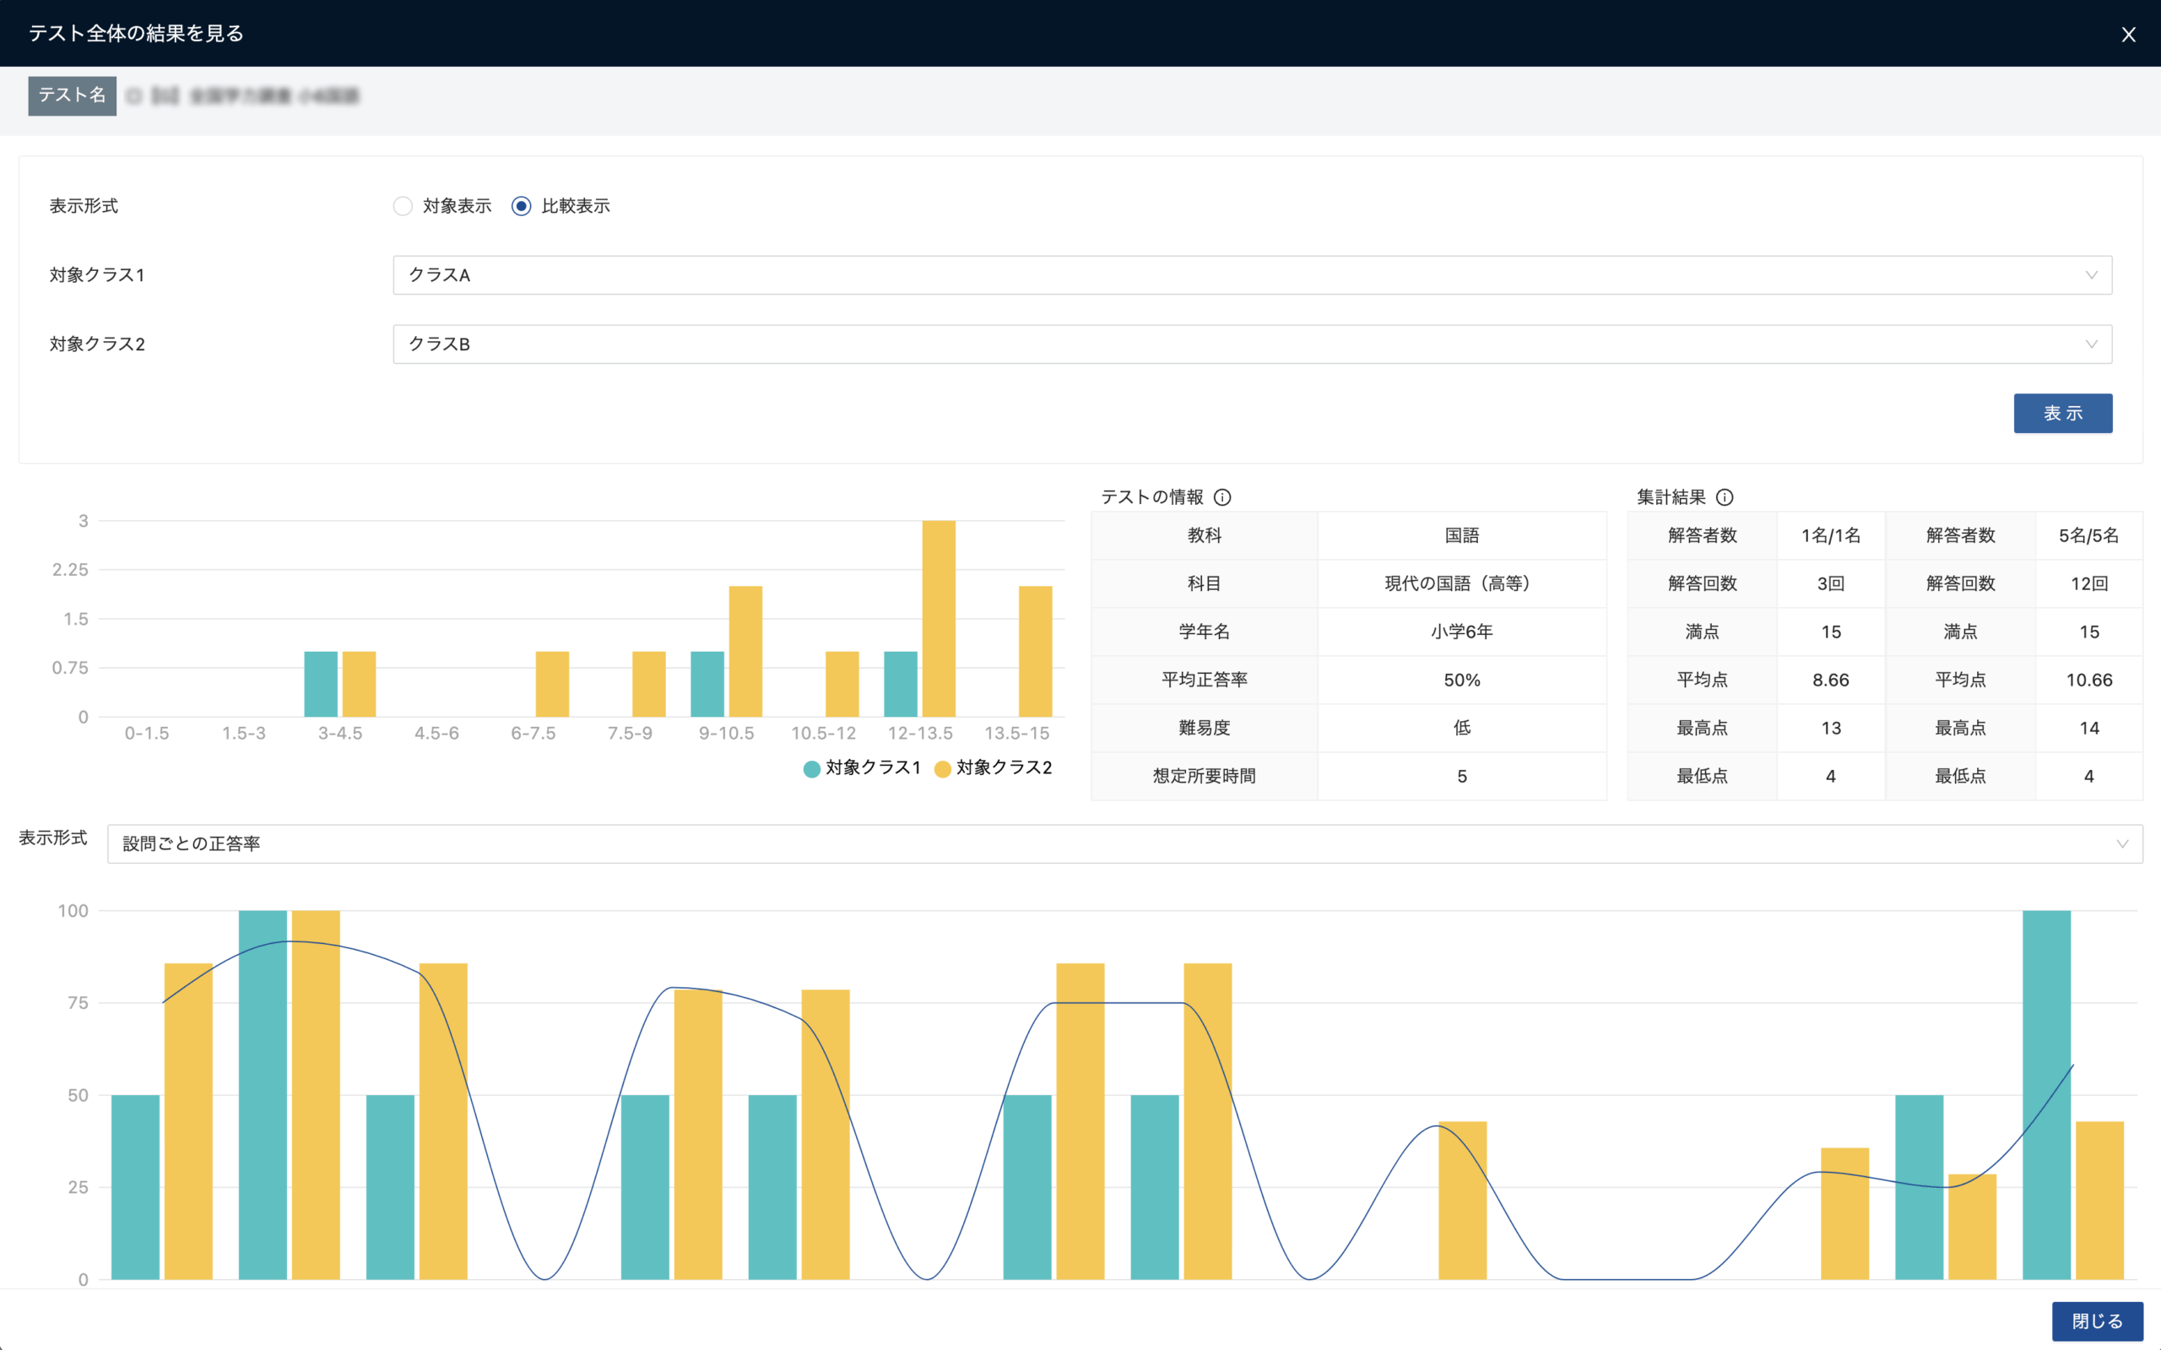Select 比較表示 radio button
2161x1350 pixels.
[x=522, y=206]
